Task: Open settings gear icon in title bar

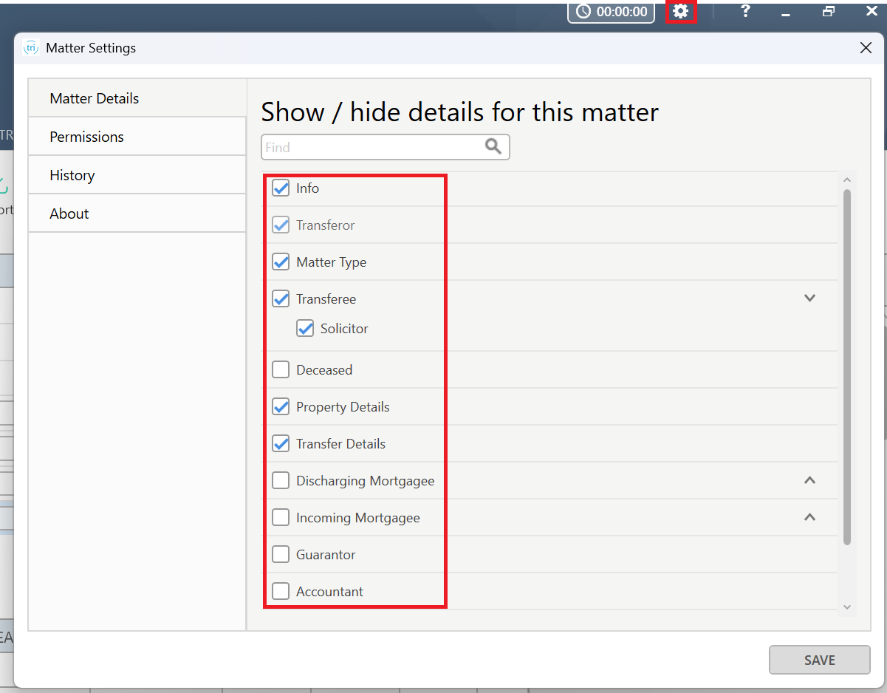Action: coord(681,11)
